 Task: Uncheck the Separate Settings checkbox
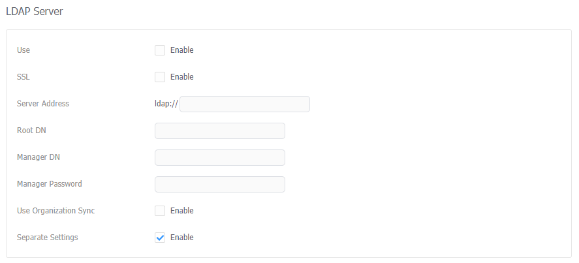tap(160, 238)
